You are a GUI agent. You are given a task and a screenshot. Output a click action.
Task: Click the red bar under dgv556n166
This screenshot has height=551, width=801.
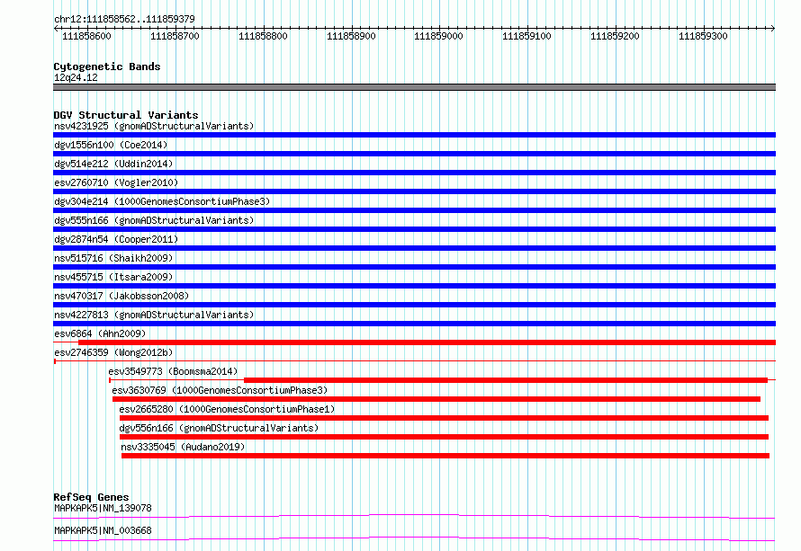pyautogui.click(x=444, y=437)
